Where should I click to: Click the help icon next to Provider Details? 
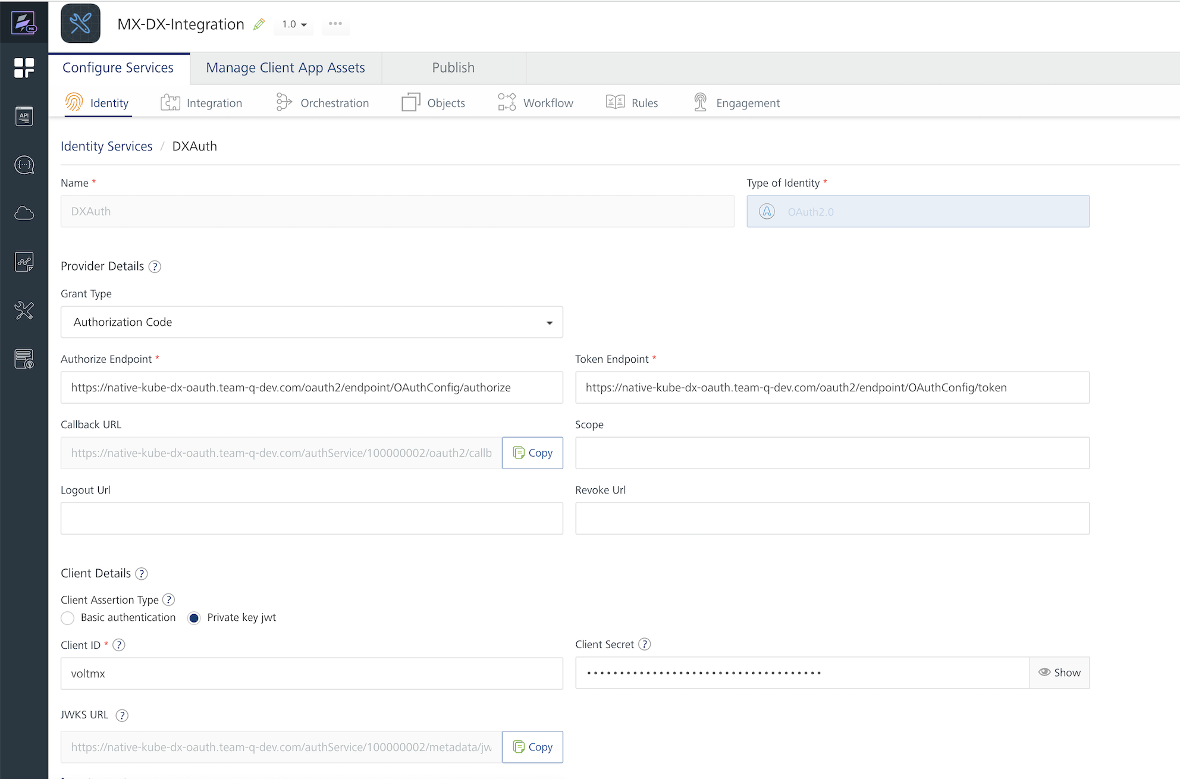pyautogui.click(x=155, y=266)
